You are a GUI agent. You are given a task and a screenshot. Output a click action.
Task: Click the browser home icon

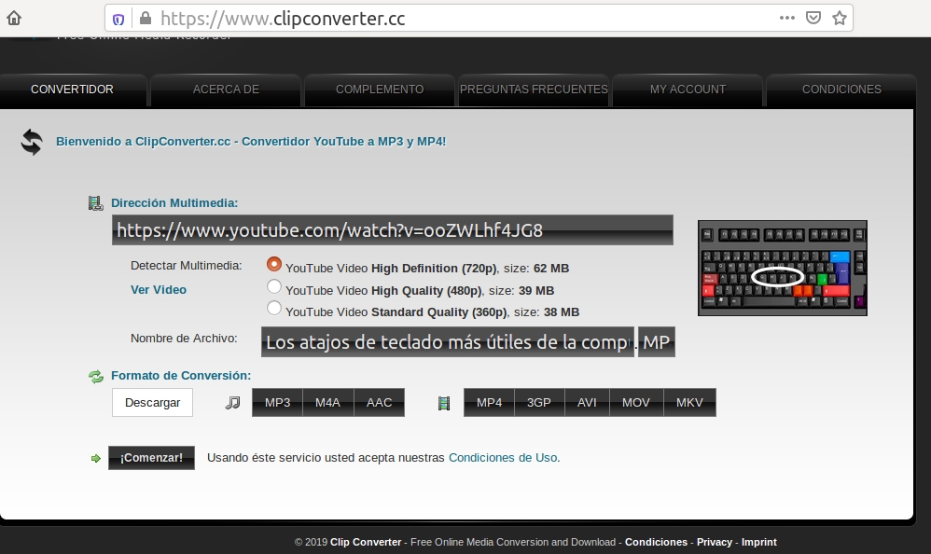coord(14,18)
